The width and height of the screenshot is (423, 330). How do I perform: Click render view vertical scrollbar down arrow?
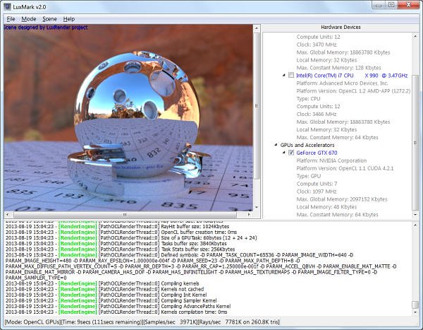[x=257, y=208]
